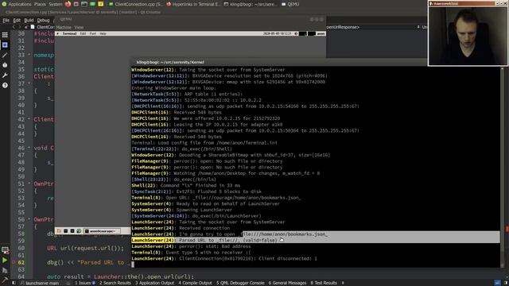Open the 8 Test Results pane
Image resolution: width=509 pixels, height=286 pixels.
(324, 283)
